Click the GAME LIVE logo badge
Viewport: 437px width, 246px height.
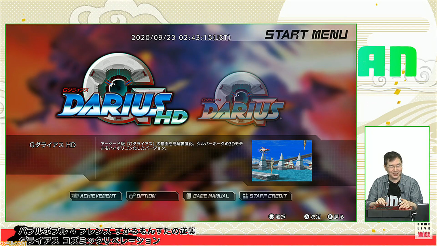click(424, 231)
